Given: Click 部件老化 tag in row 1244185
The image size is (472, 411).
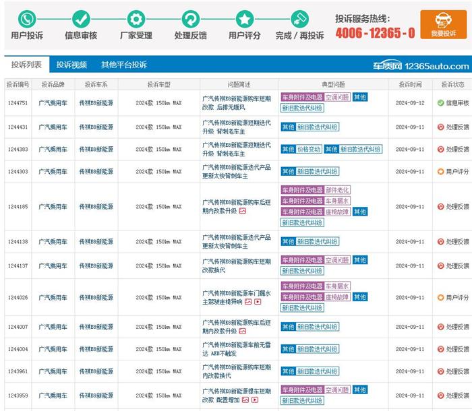Looking at the screenshot, I should point(337,190).
